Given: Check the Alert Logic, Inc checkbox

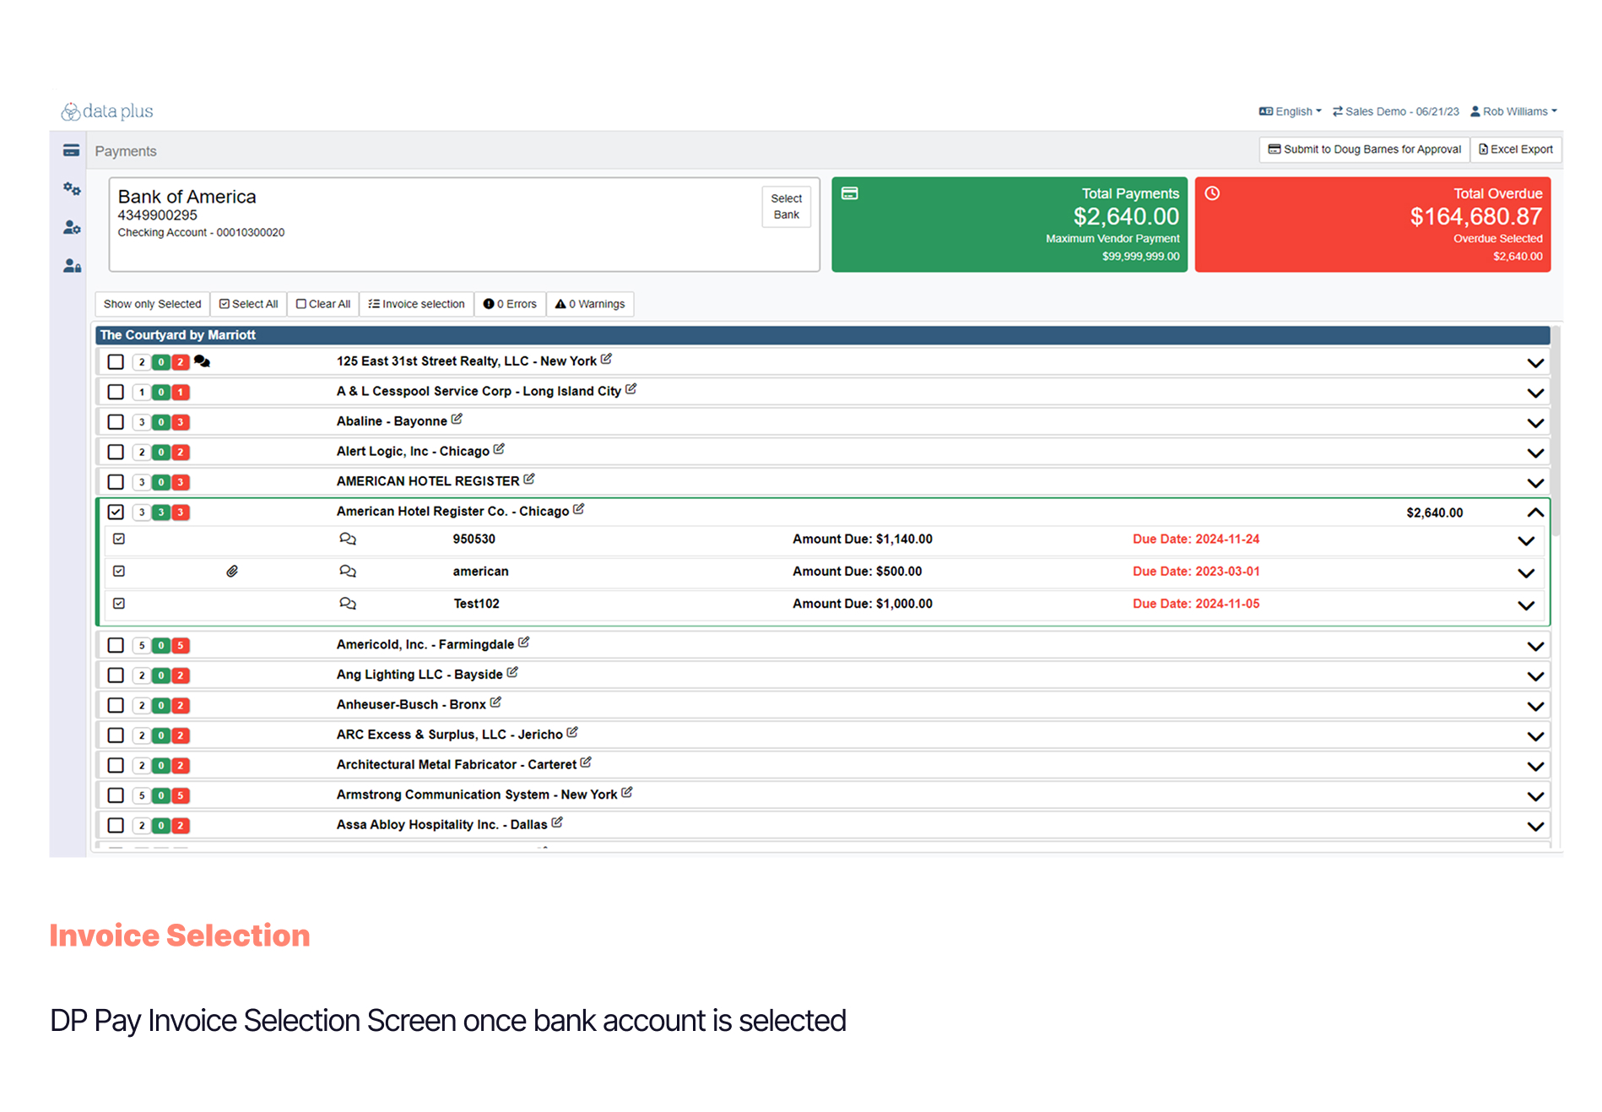Looking at the screenshot, I should 116,452.
